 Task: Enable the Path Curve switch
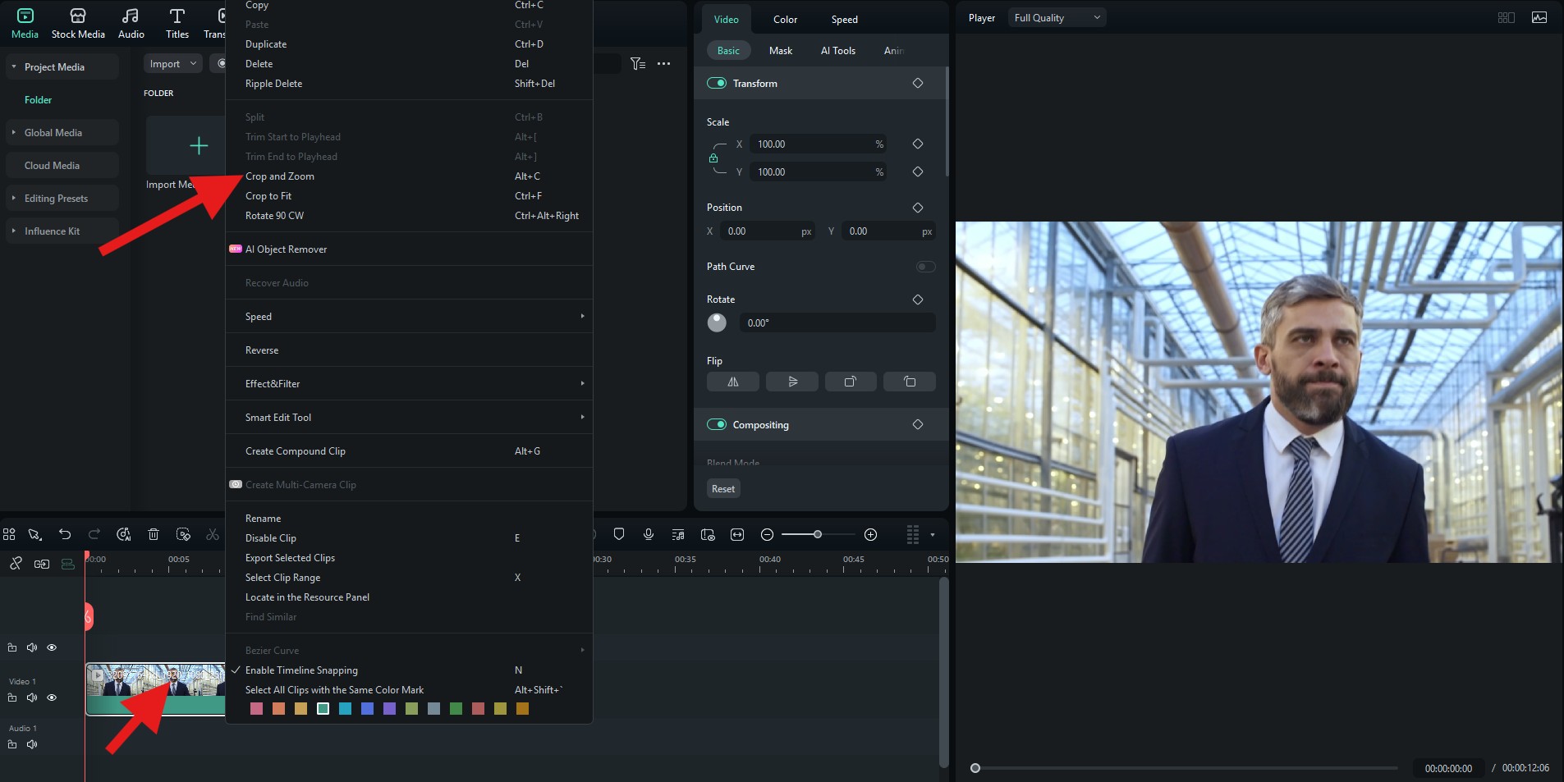pyautogui.click(x=925, y=266)
